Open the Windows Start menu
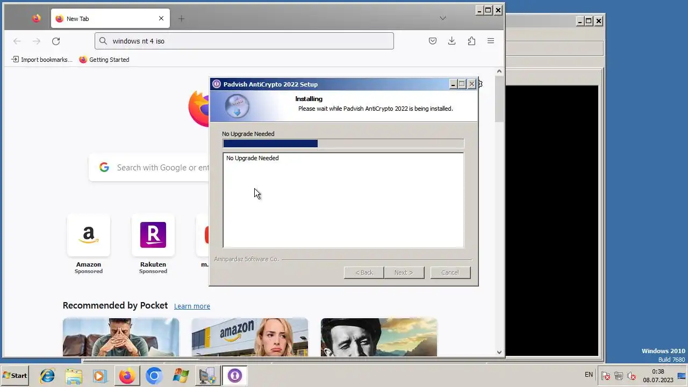 [15, 376]
